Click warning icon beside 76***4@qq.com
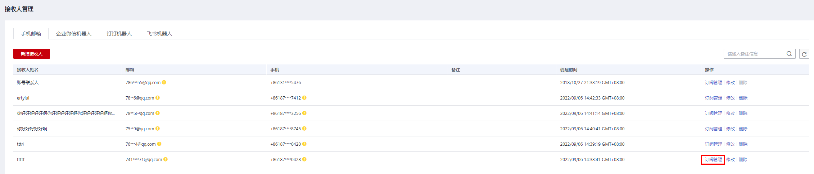Viewport: 814px width, 174px height. [x=159, y=144]
